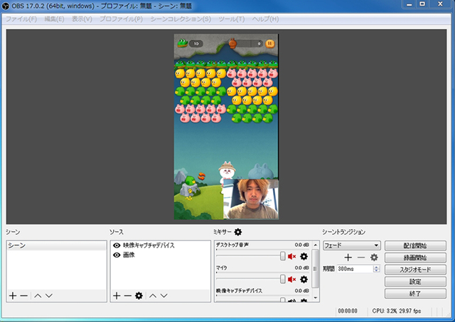Open the ツール(T) menu

click(x=231, y=18)
